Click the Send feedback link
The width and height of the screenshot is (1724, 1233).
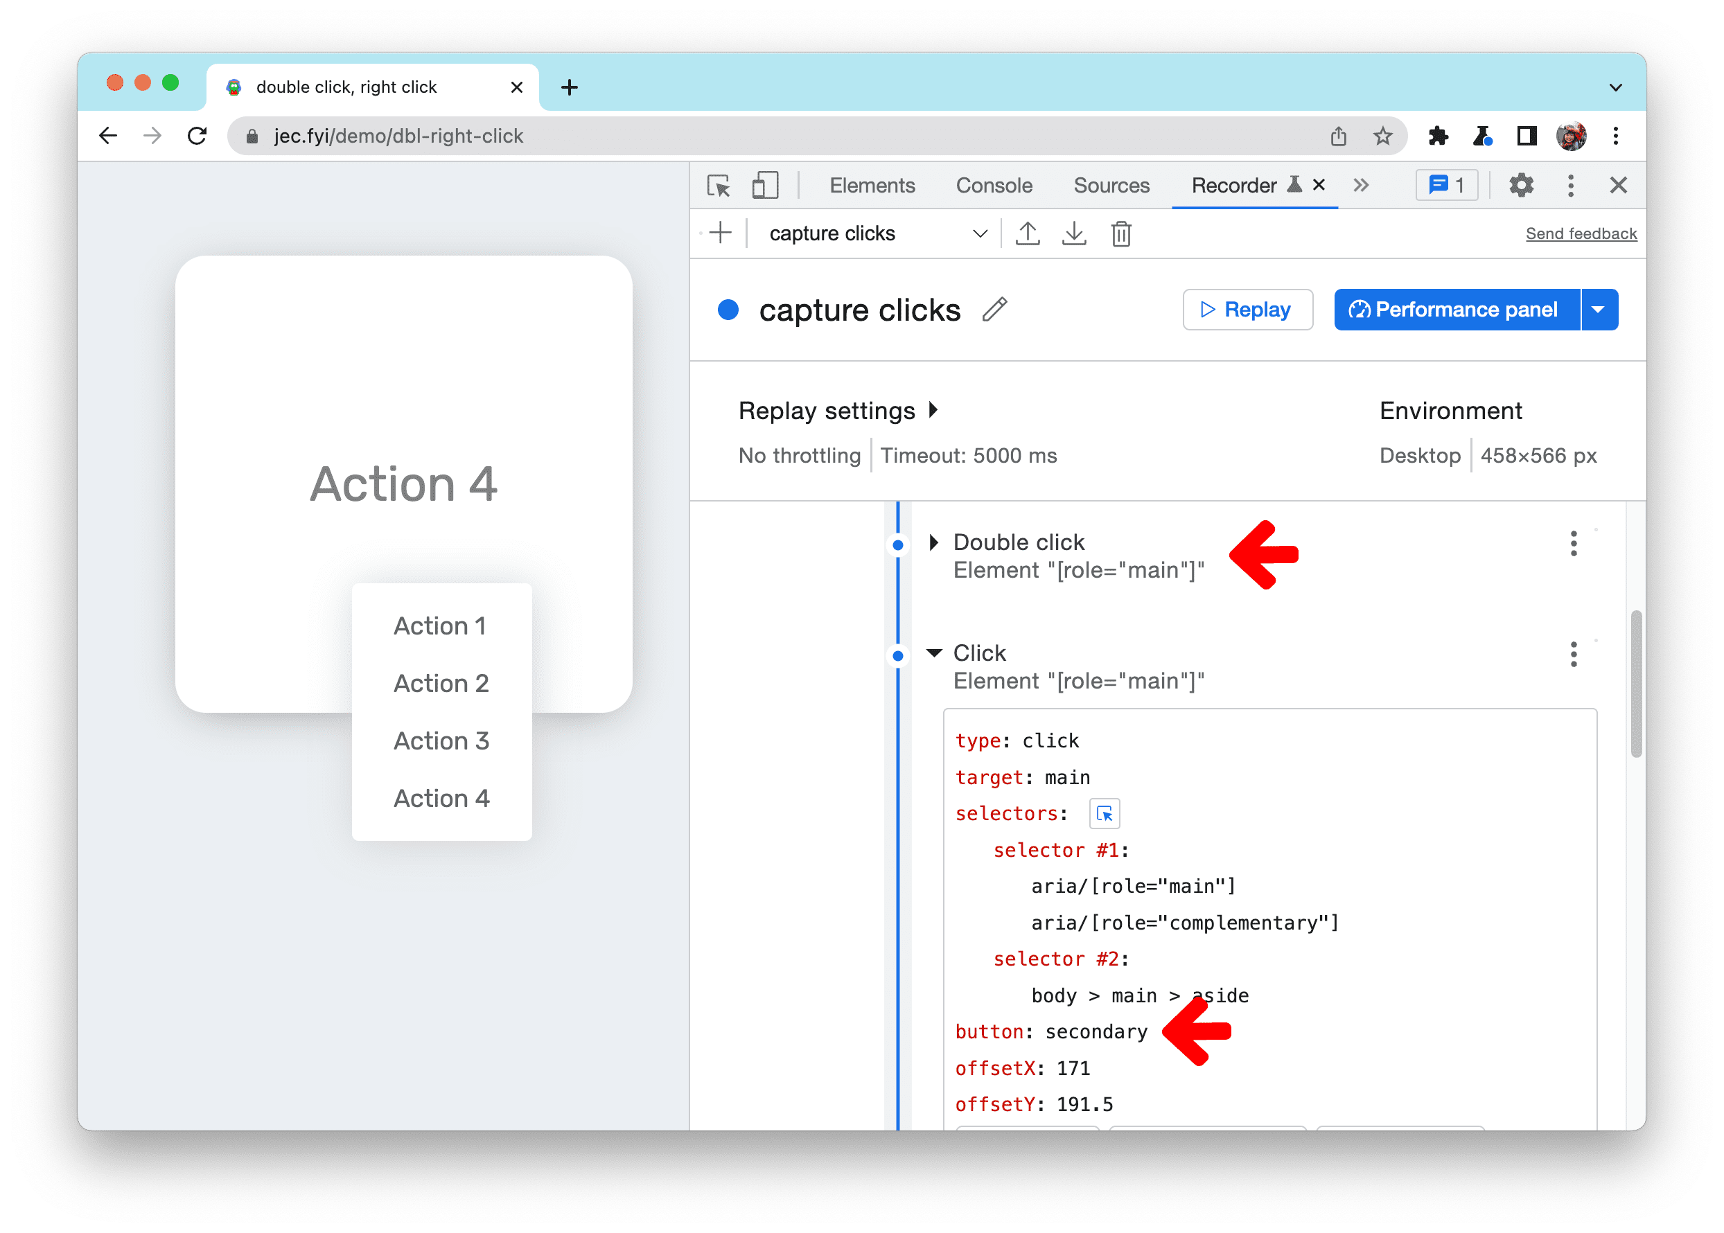point(1581,233)
